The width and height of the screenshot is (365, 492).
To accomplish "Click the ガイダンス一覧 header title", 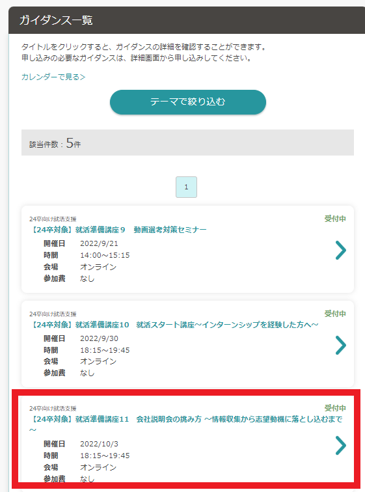I will coord(56,20).
